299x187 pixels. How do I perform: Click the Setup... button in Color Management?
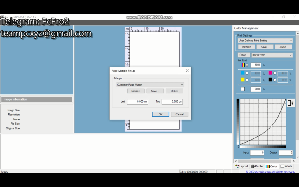(x=244, y=55)
